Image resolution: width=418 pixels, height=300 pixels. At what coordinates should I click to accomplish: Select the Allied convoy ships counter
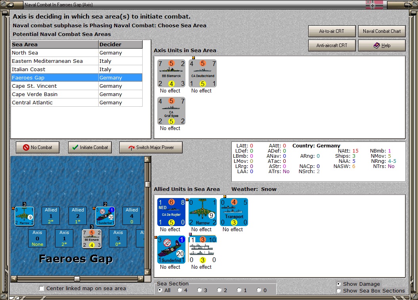202,249
